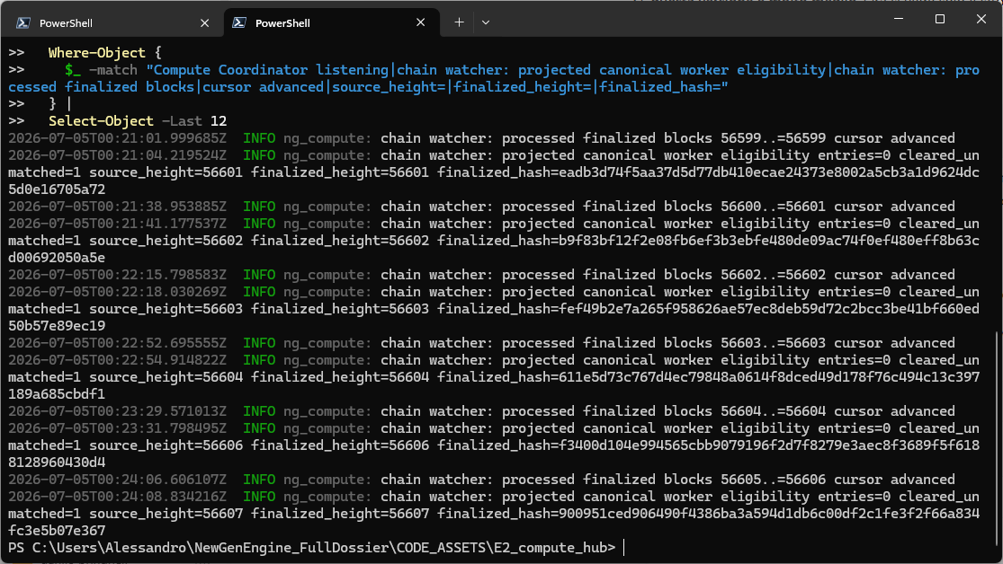Click the text 'blocks 56603..=56603'
Viewport: 1003px width, 564px height.
[745, 343]
